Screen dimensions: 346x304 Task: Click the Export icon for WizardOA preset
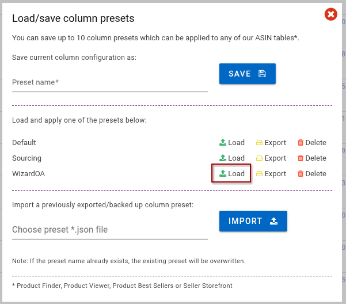pos(260,174)
